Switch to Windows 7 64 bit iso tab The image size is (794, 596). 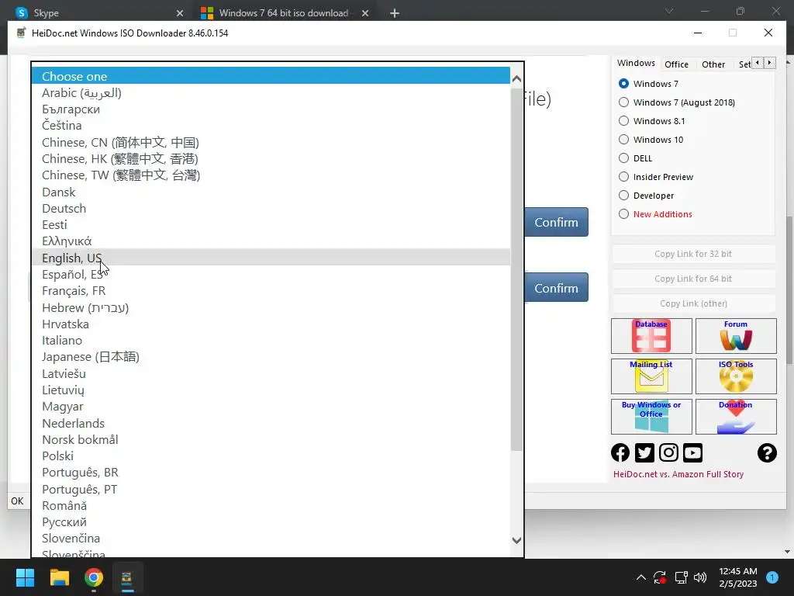click(x=285, y=13)
